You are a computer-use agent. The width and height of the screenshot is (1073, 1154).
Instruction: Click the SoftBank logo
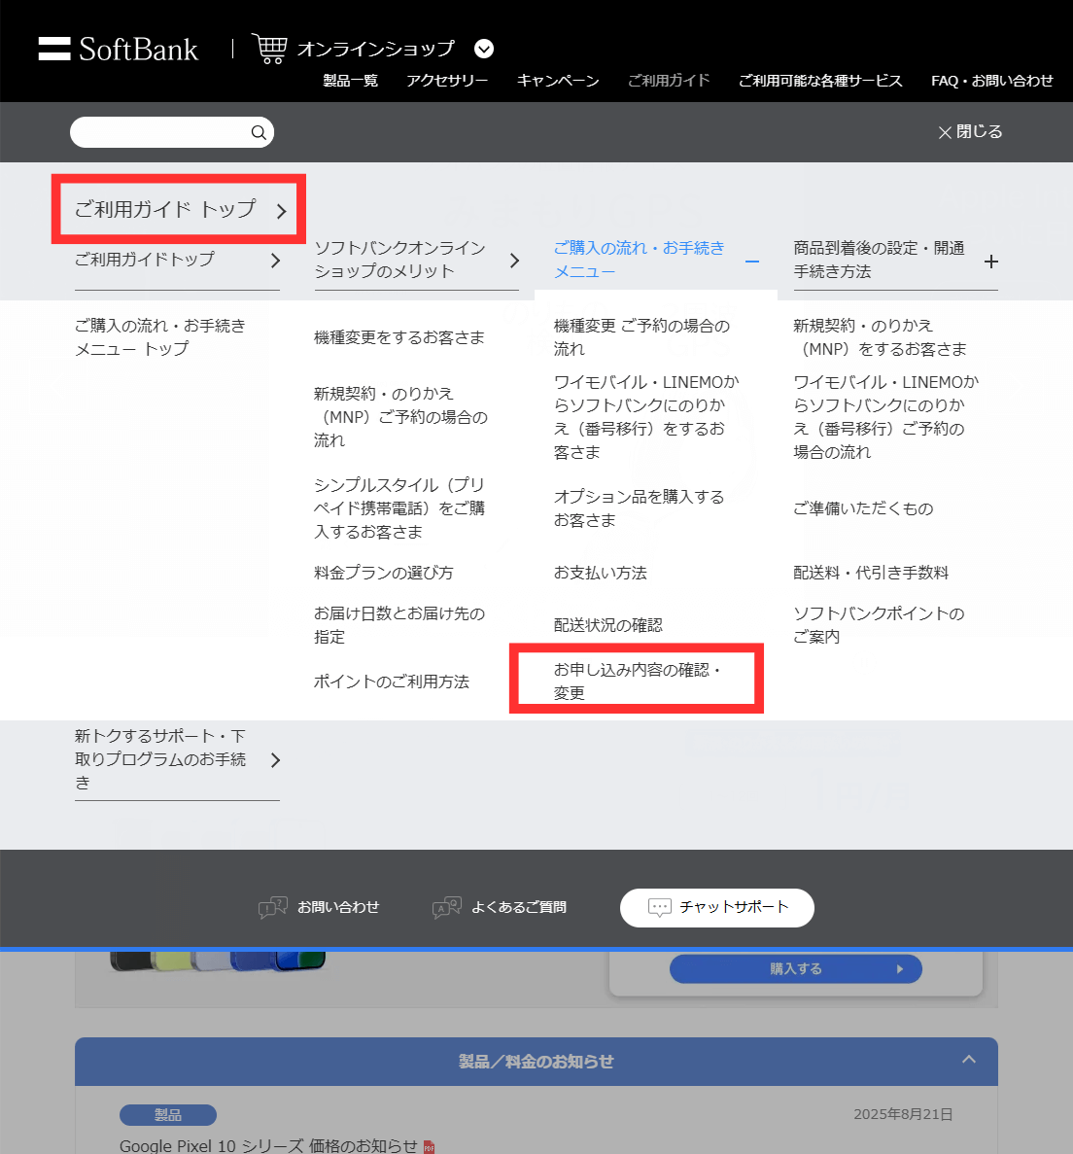click(x=118, y=50)
